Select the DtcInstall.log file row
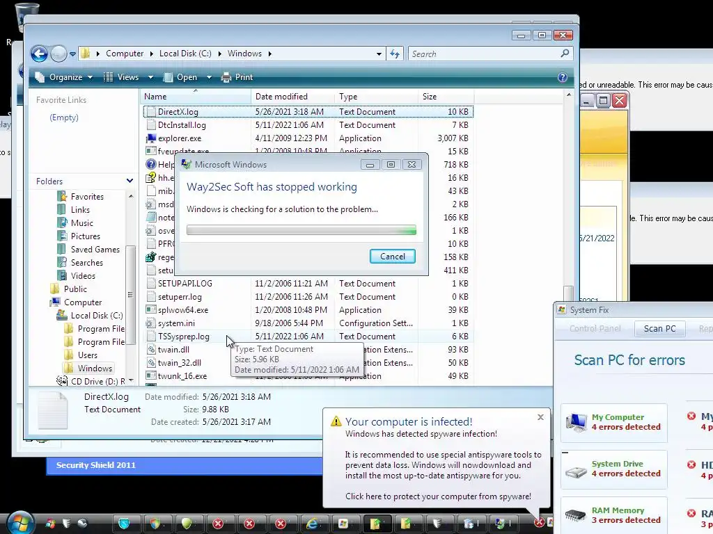Viewport: 713px width, 534px height. (308, 125)
